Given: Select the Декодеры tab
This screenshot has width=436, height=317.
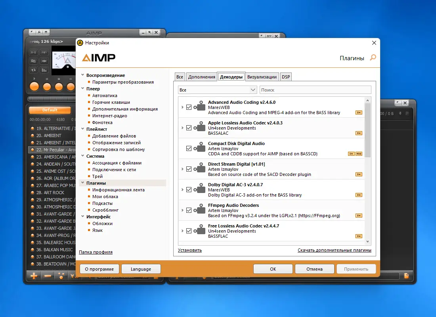Looking at the screenshot, I should (231, 77).
